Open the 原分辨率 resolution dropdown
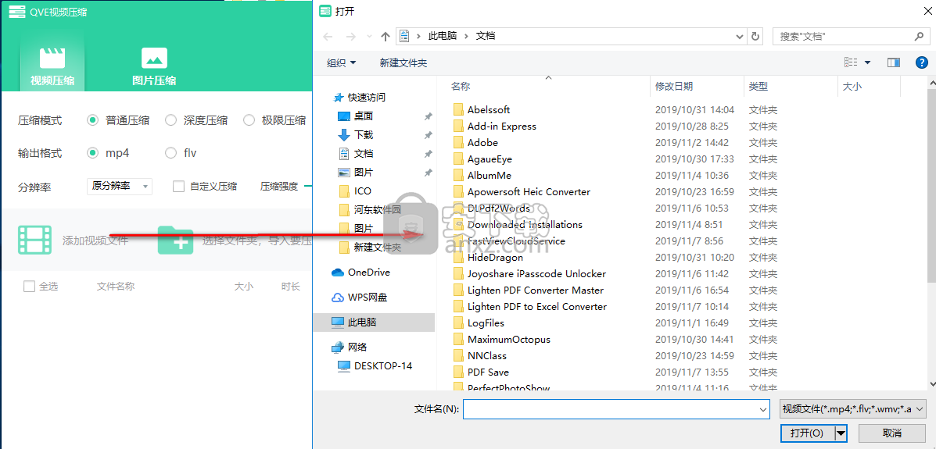Image resolution: width=936 pixels, height=449 pixels. tap(120, 186)
